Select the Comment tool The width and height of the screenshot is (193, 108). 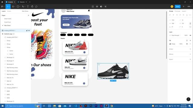[x=36, y=7]
